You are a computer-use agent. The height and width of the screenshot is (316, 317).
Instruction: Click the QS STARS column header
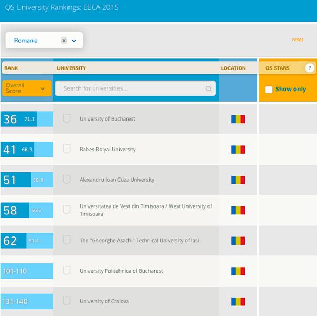[277, 68]
